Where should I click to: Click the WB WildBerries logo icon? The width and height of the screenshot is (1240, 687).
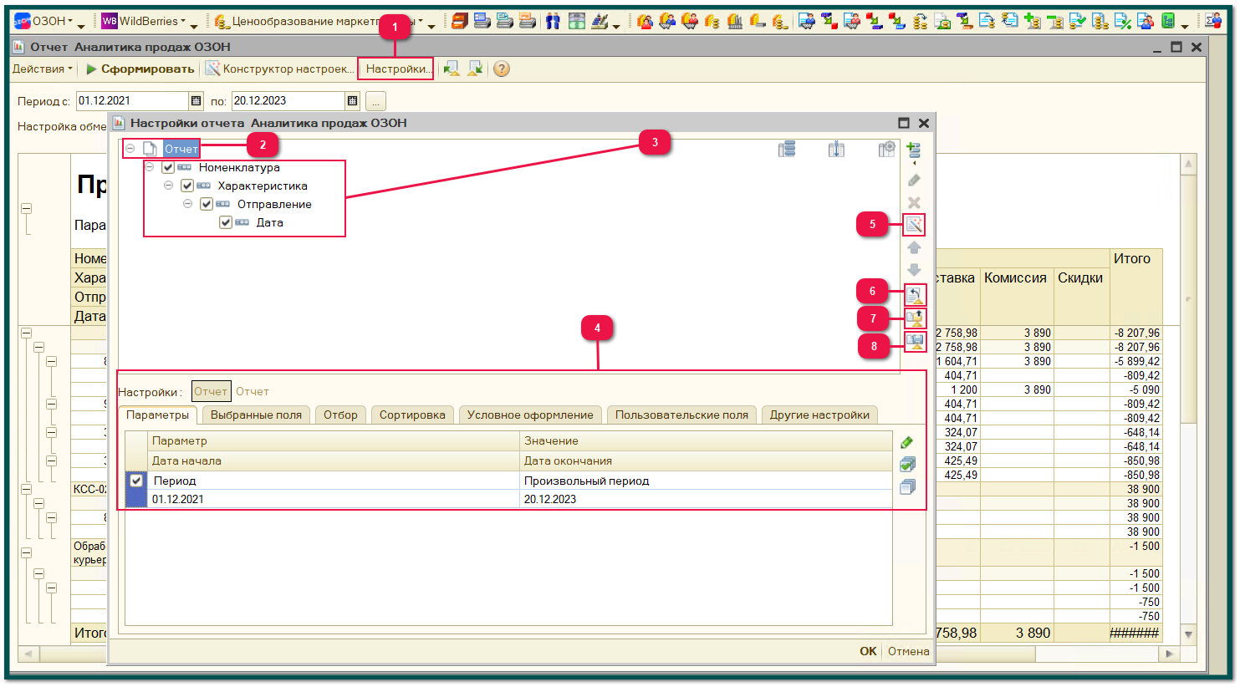coord(110,22)
